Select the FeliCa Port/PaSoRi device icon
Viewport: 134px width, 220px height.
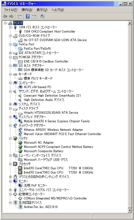click(x=20, y=49)
